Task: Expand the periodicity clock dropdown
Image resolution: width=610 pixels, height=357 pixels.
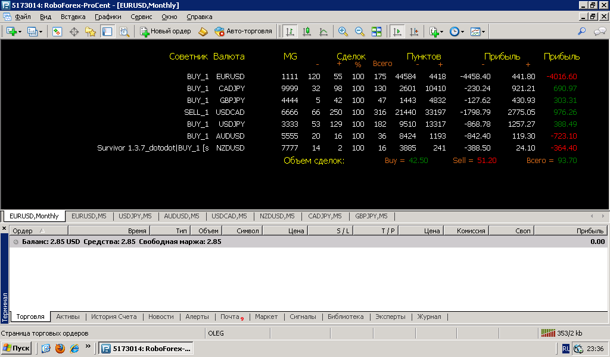Action: (462, 32)
